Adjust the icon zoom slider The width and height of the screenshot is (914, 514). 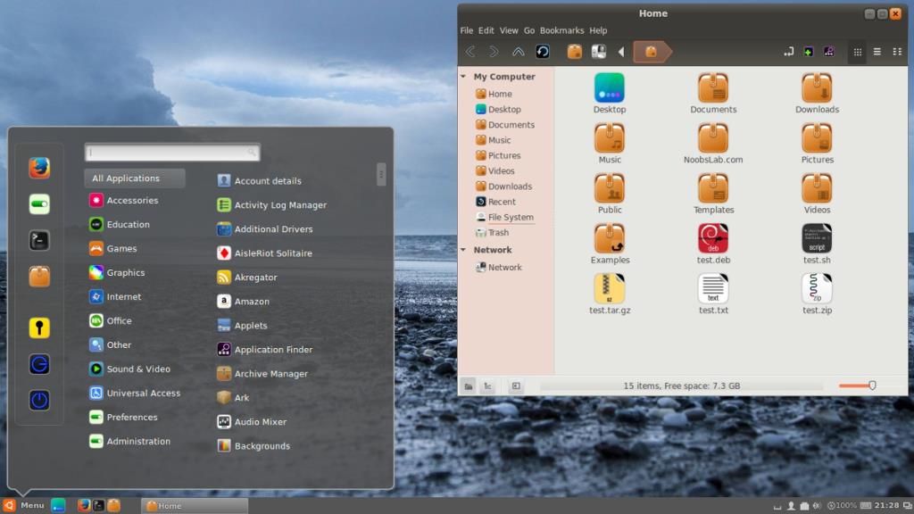(x=871, y=385)
